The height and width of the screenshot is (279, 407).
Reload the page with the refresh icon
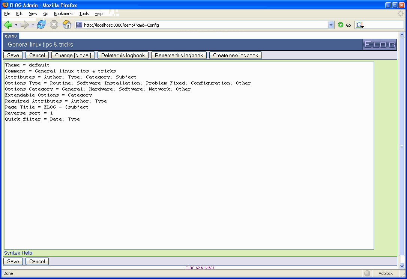(41, 25)
